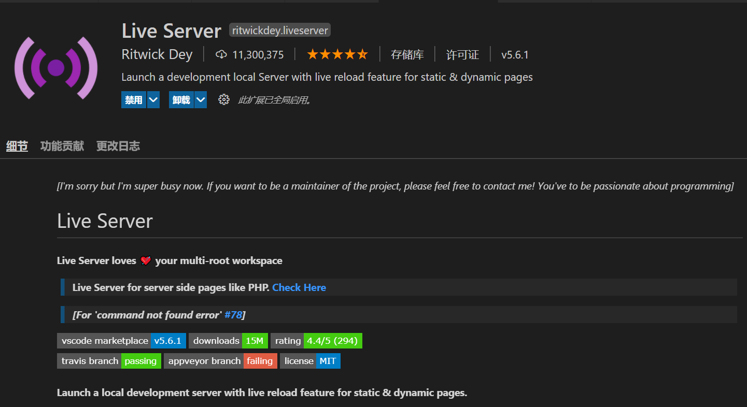Image resolution: width=747 pixels, height=407 pixels.
Task: Click the README Live Server heading
Action: [105, 221]
